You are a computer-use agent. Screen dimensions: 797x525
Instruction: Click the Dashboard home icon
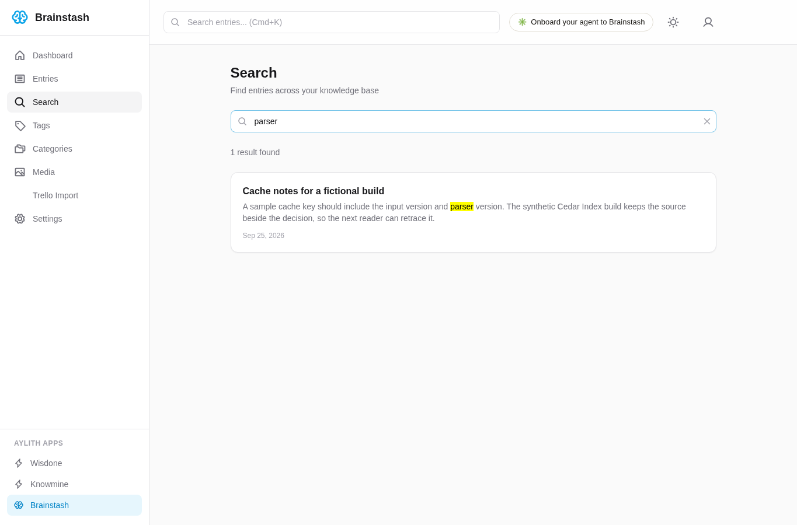pos(20,55)
